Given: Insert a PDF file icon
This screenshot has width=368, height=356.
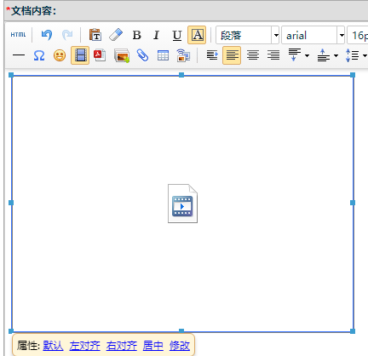Looking at the screenshot, I should click(100, 55).
